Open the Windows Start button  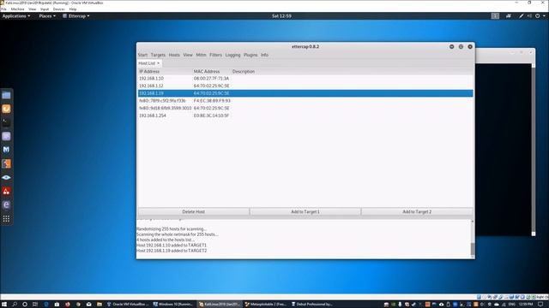4,305
